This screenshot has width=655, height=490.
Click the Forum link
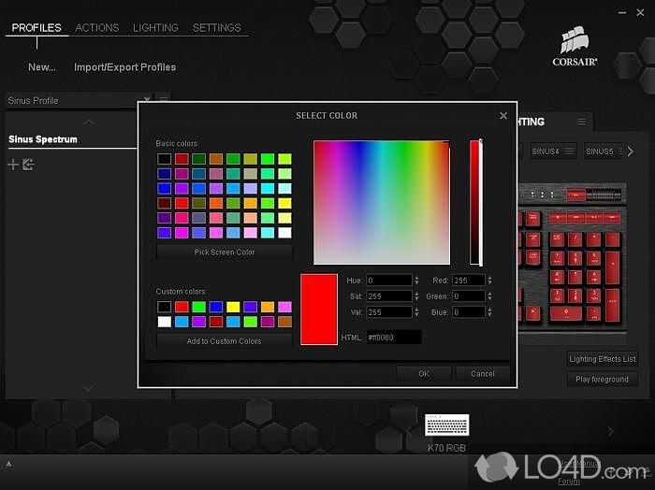click(569, 482)
